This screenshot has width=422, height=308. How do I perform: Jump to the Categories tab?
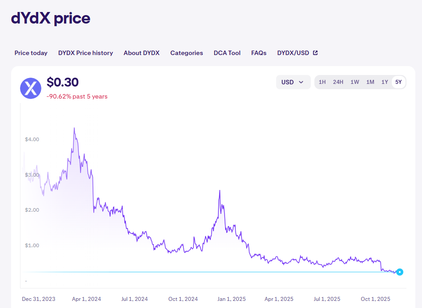tap(186, 53)
